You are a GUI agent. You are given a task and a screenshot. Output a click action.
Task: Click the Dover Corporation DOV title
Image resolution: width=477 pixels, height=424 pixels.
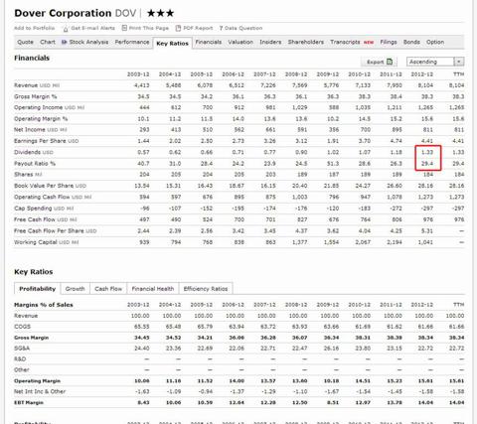(76, 13)
